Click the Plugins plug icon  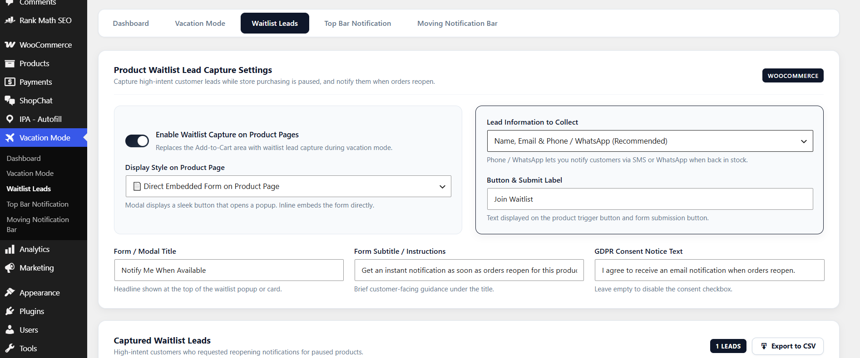coord(10,311)
